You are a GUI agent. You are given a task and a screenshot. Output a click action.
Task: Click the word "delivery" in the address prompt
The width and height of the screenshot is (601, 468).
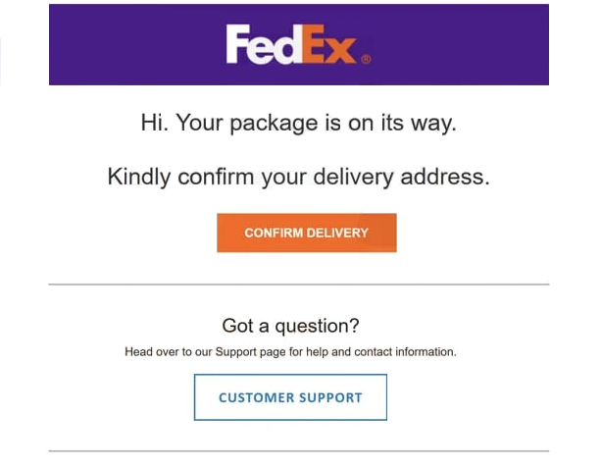tap(353, 178)
